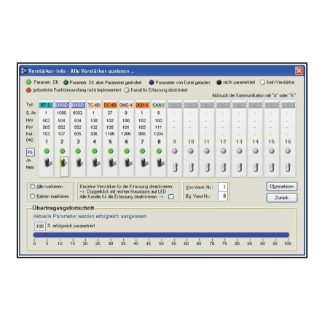Click the 'Von Verst.-Nr.' input field

point(223,187)
